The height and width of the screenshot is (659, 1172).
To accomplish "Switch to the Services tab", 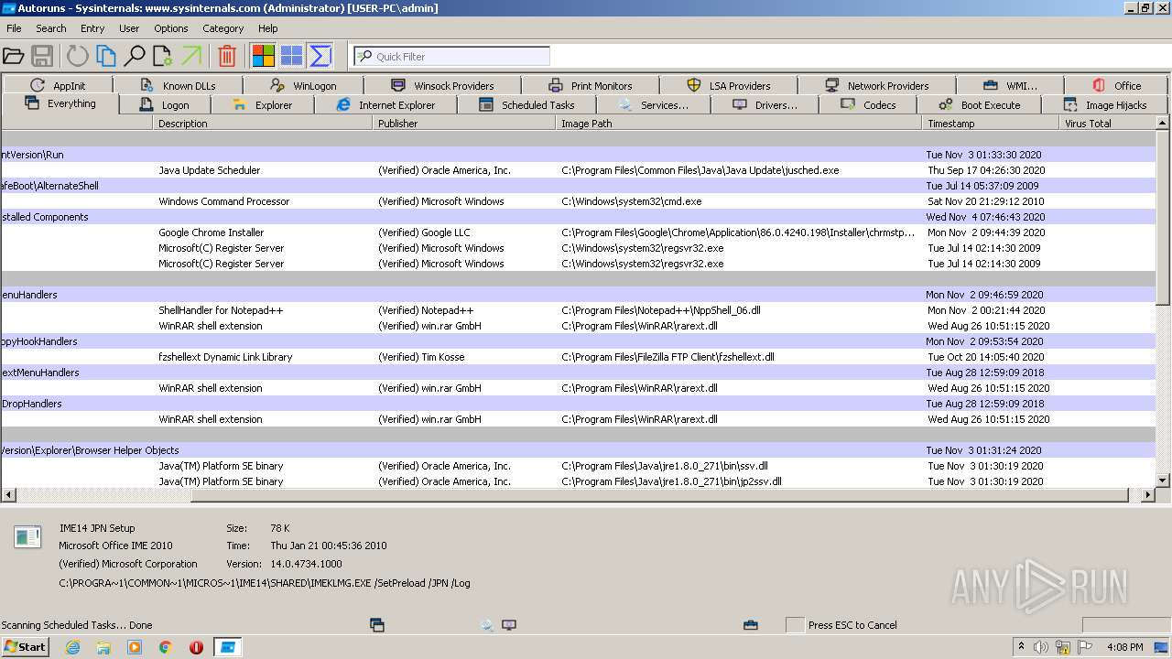I will [654, 105].
